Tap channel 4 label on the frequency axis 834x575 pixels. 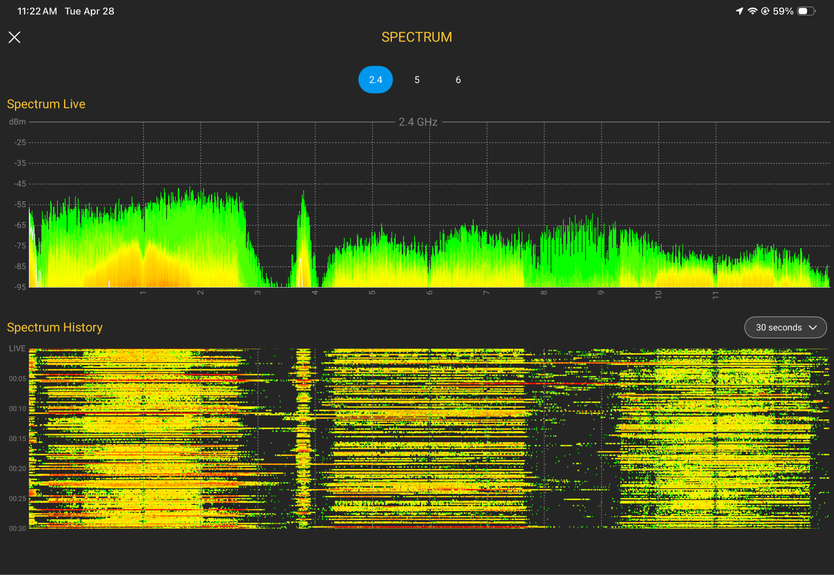tap(315, 293)
